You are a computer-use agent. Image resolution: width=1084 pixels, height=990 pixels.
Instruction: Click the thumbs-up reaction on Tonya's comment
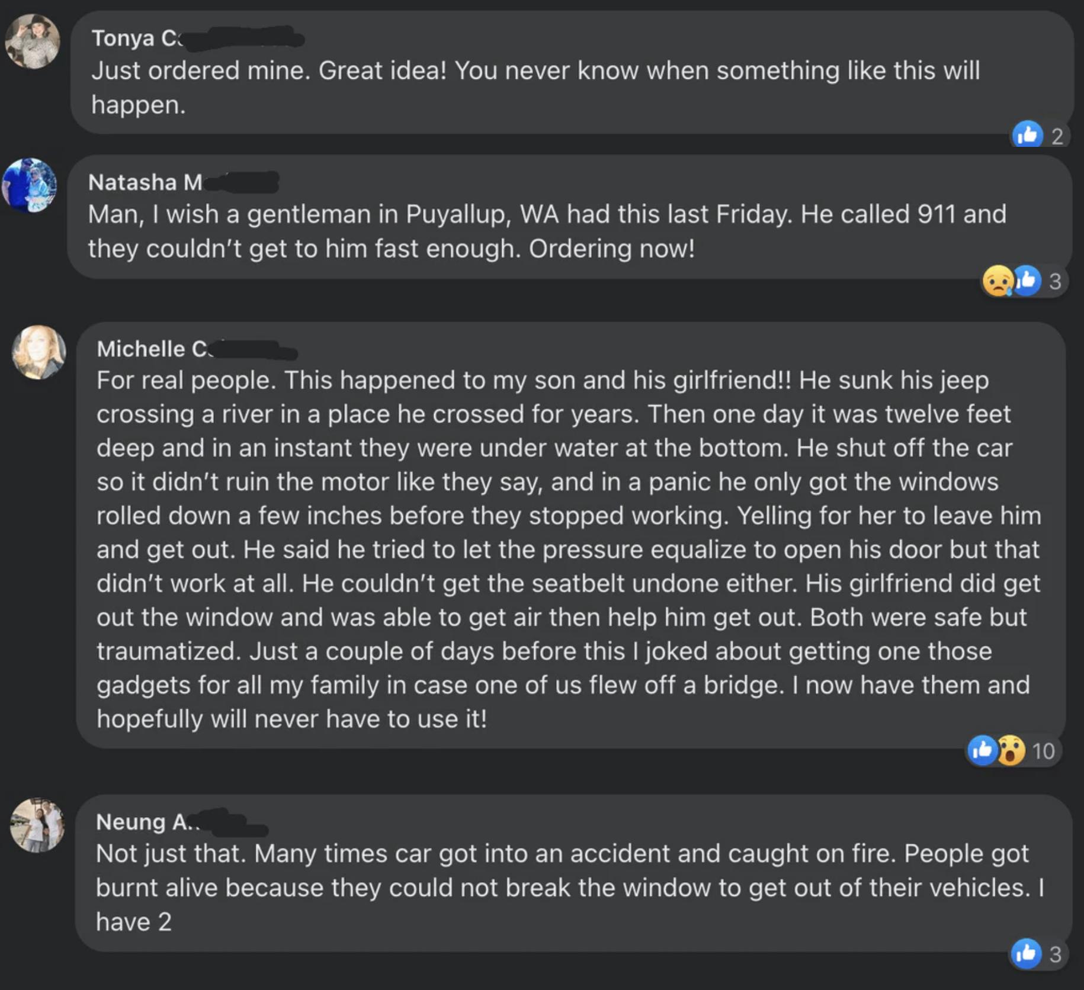click(x=1027, y=135)
